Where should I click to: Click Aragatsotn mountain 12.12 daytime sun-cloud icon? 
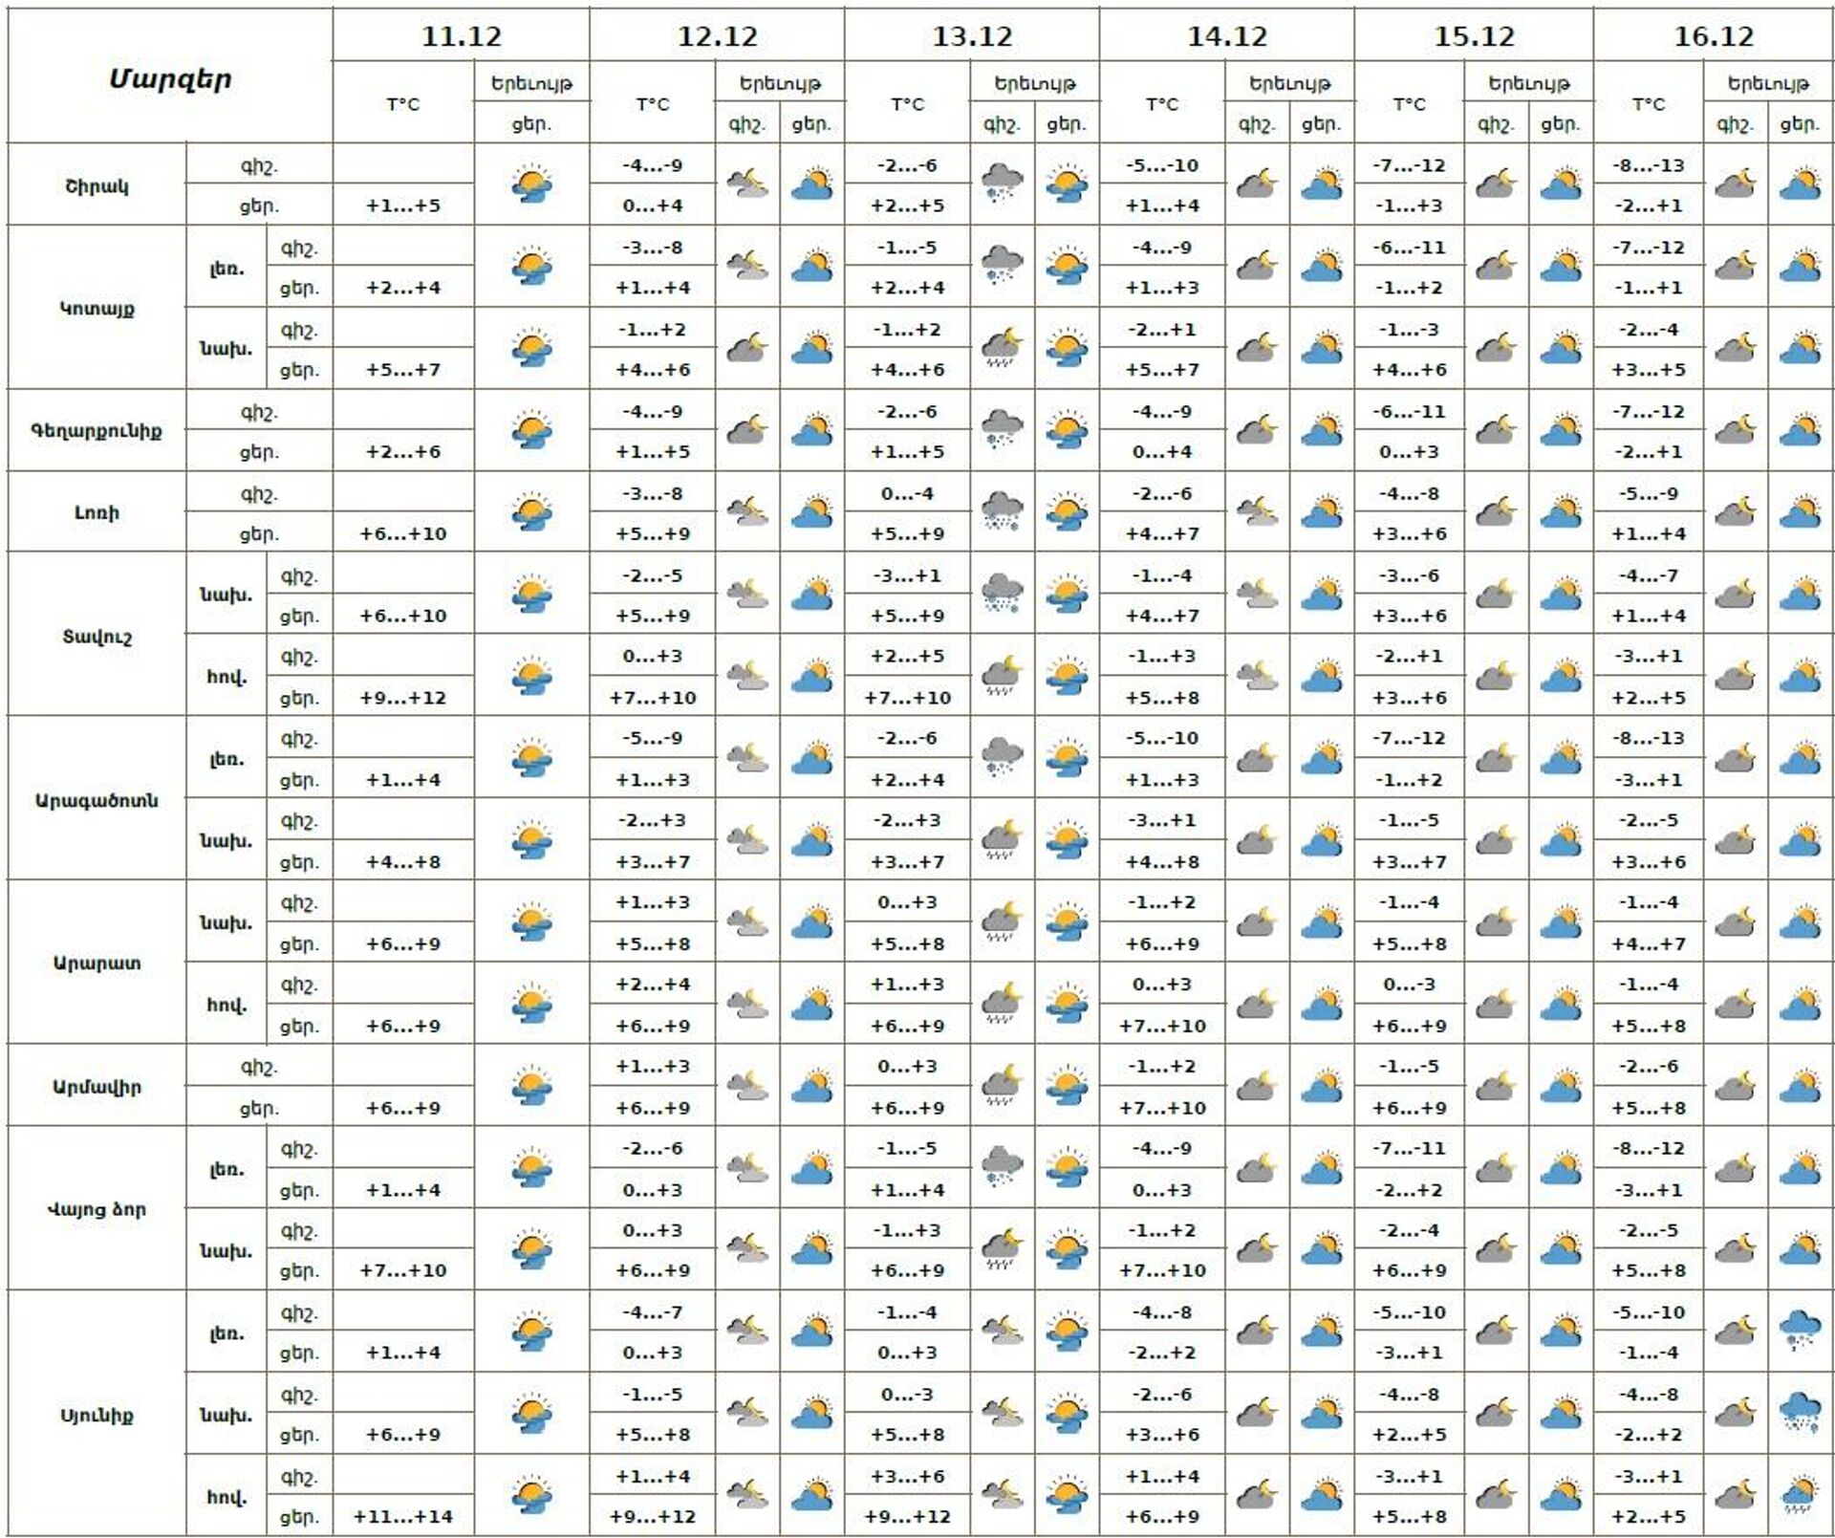811,759
